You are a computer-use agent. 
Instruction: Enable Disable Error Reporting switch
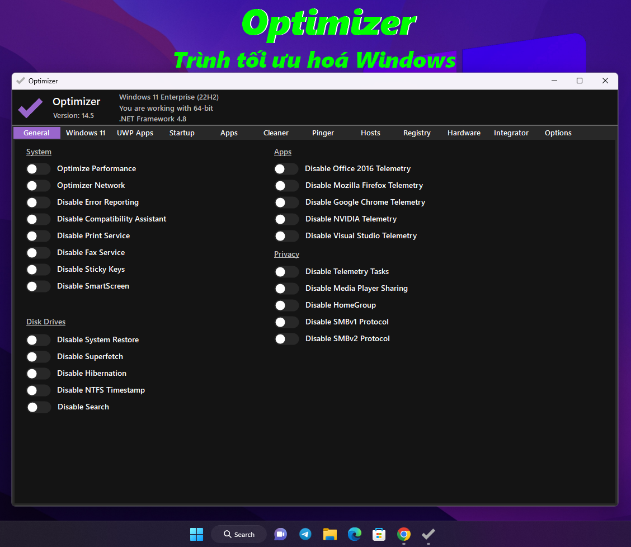click(38, 202)
